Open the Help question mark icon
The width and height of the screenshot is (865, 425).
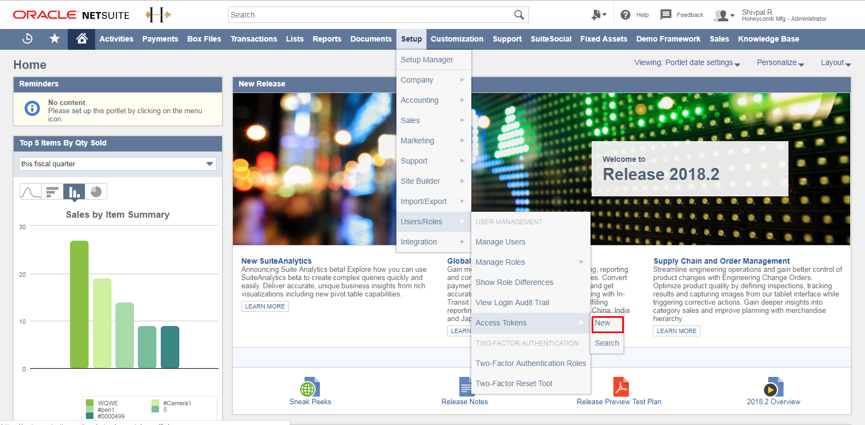coord(626,15)
